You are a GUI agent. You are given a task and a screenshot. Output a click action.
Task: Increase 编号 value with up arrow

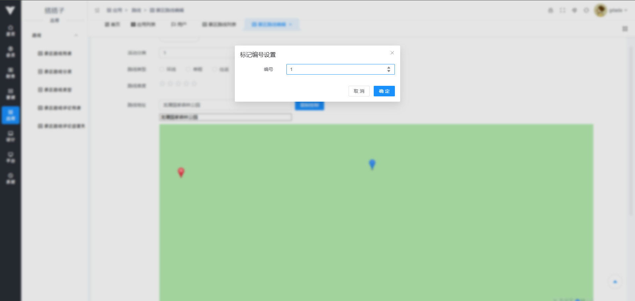click(389, 68)
